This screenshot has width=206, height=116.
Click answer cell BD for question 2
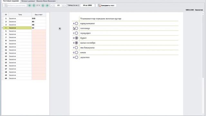[39, 22]
